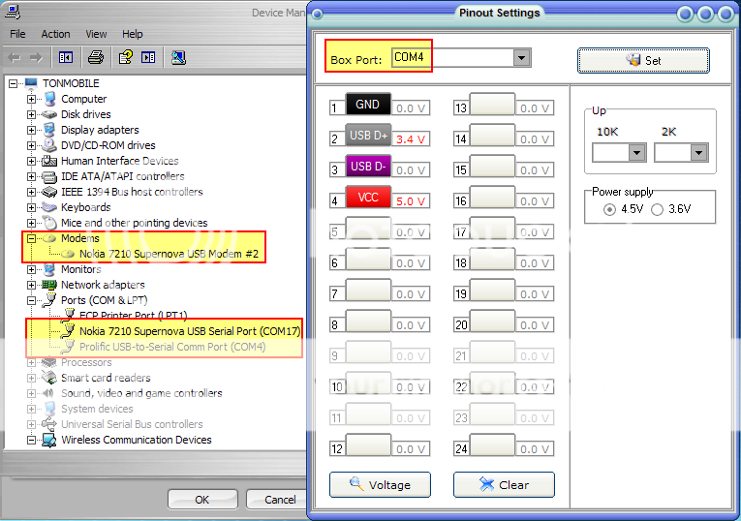Collapse the Modems tree node
This screenshot has height=521, width=741.
click(x=31, y=238)
